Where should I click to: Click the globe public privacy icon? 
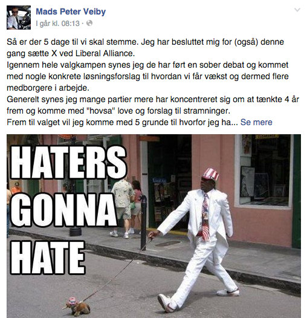click(x=89, y=24)
